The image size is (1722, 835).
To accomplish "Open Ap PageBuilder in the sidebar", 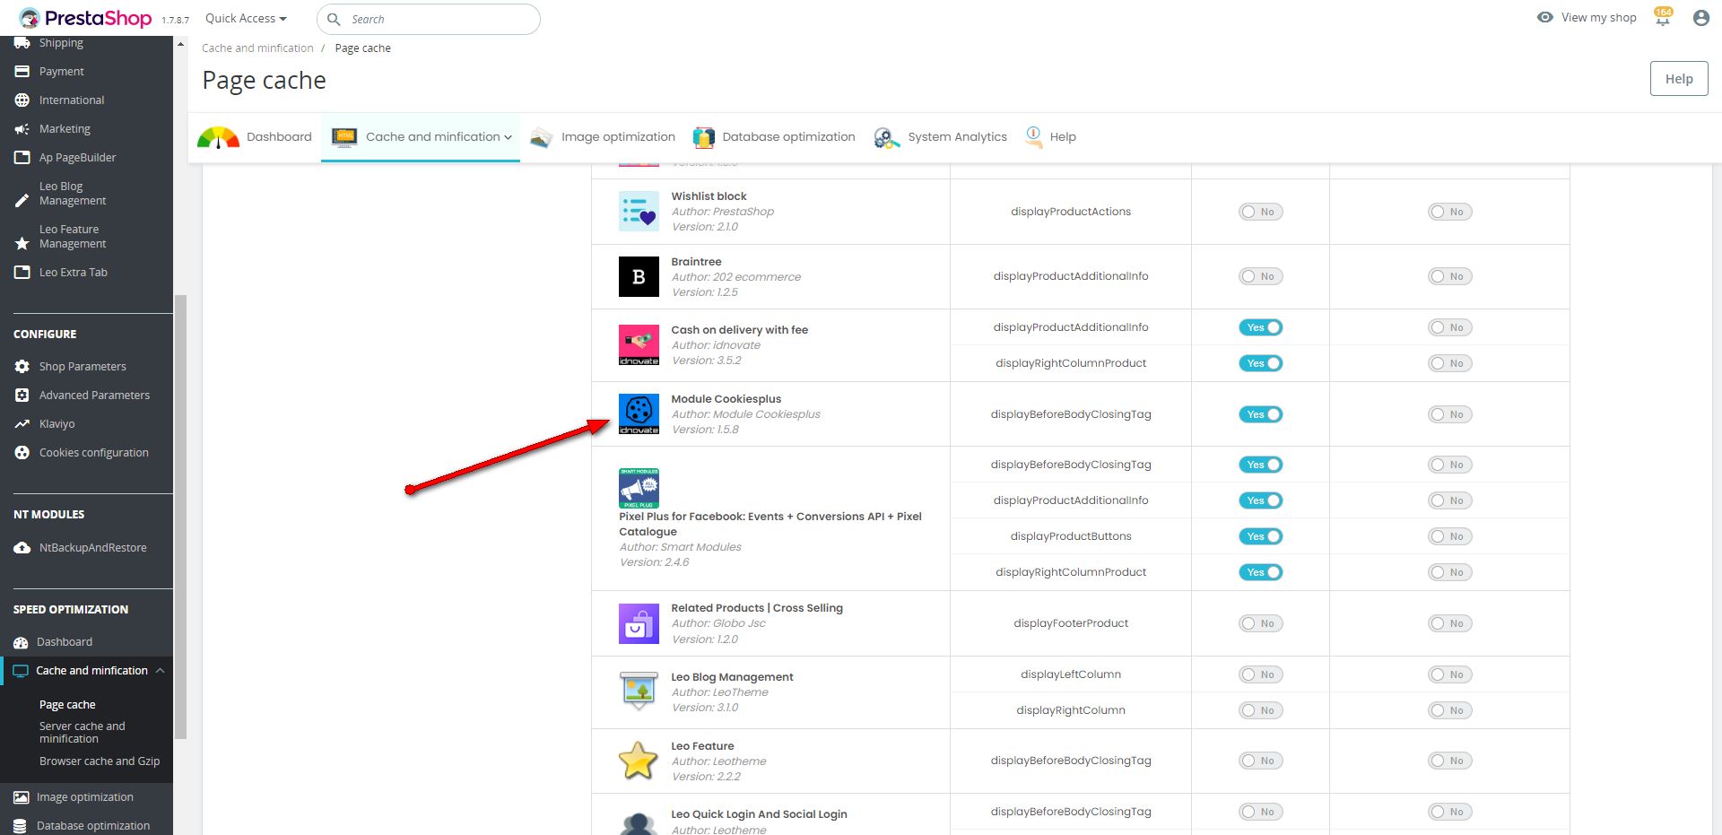I will 77,158.
